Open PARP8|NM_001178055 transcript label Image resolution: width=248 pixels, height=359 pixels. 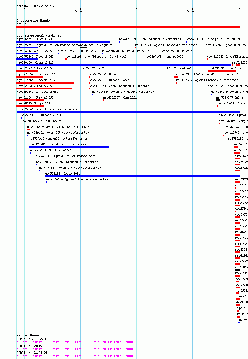32,339
